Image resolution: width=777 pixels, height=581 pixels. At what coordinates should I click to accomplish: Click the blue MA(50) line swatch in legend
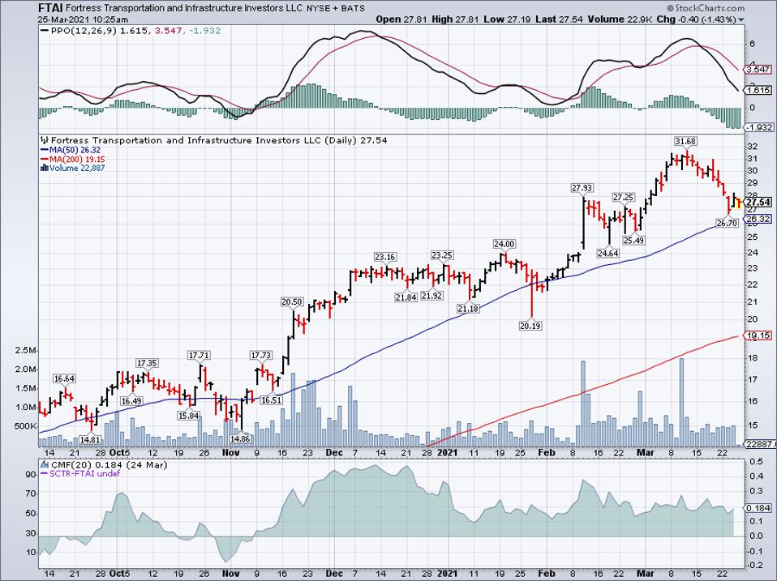tap(45, 150)
